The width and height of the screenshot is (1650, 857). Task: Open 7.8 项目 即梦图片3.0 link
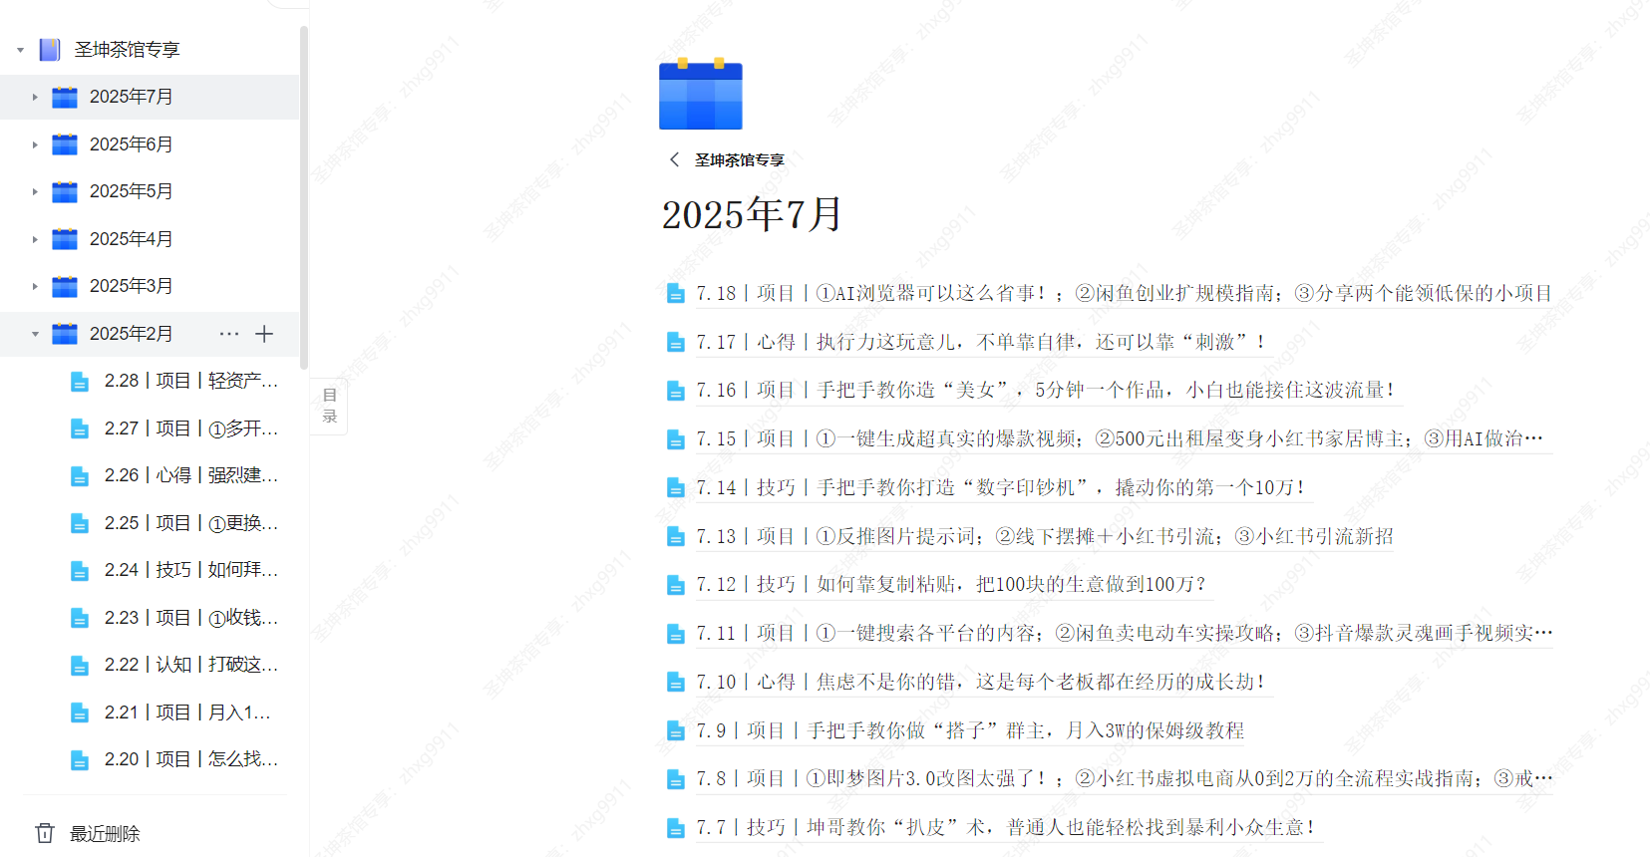coord(1124,779)
